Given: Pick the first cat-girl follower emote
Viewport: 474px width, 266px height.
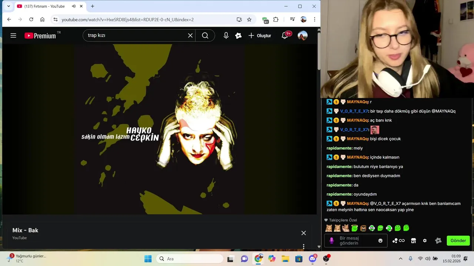Looking at the screenshot, I should pos(328,228).
